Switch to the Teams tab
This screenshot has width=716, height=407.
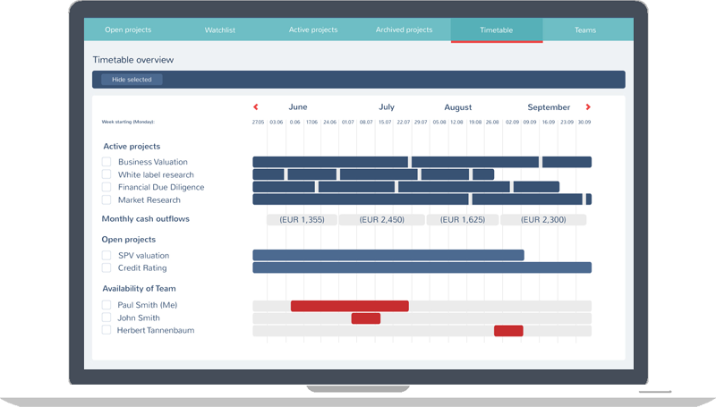point(585,30)
